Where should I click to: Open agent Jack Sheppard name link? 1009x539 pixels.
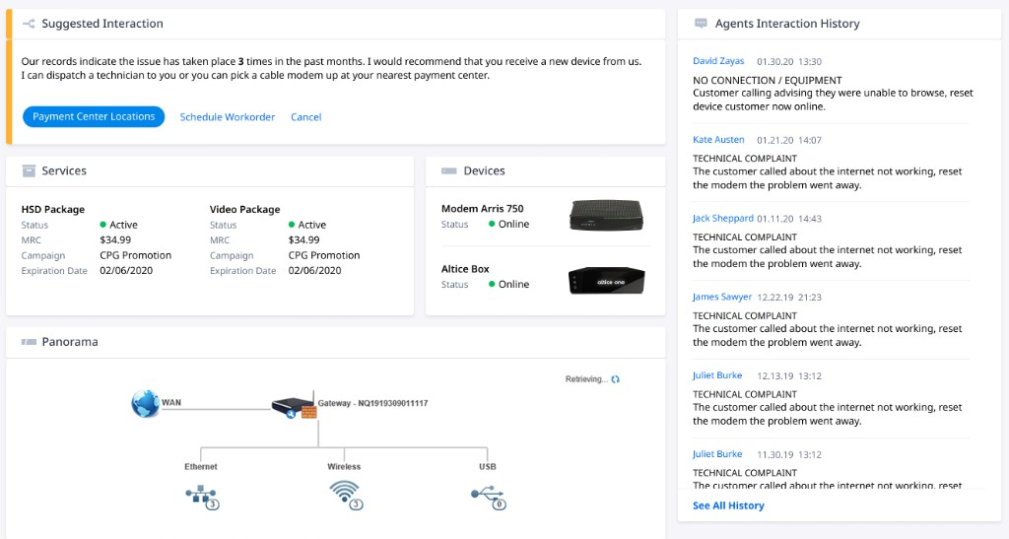click(x=722, y=218)
